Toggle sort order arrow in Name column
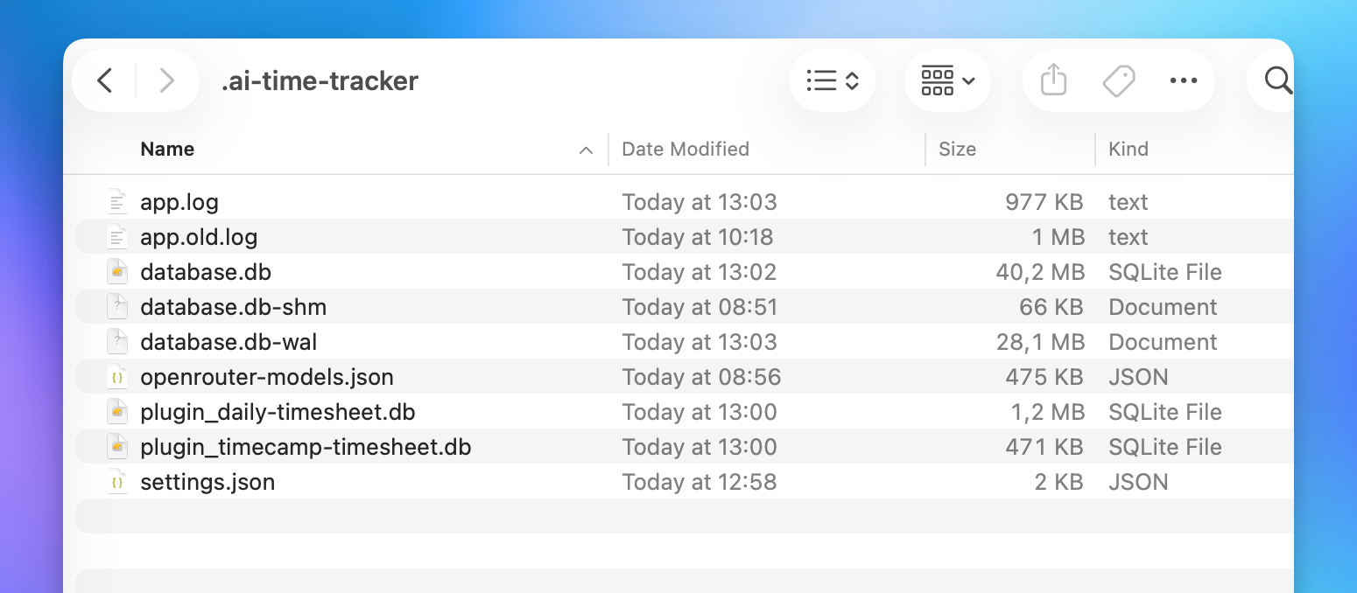Image resolution: width=1357 pixels, height=593 pixels. [586, 150]
